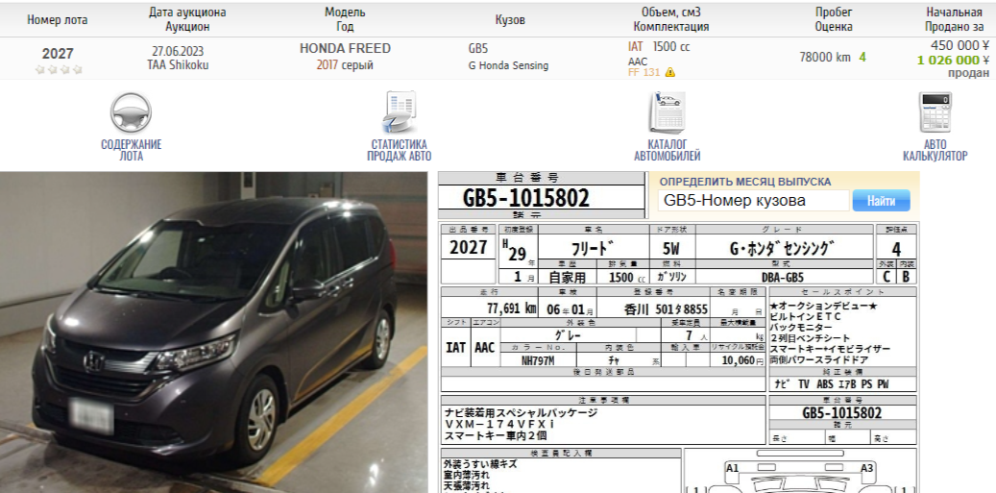Click the starting price 450 000 ¥
The height and width of the screenshot is (493, 996).
pyautogui.click(x=960, y=46)
